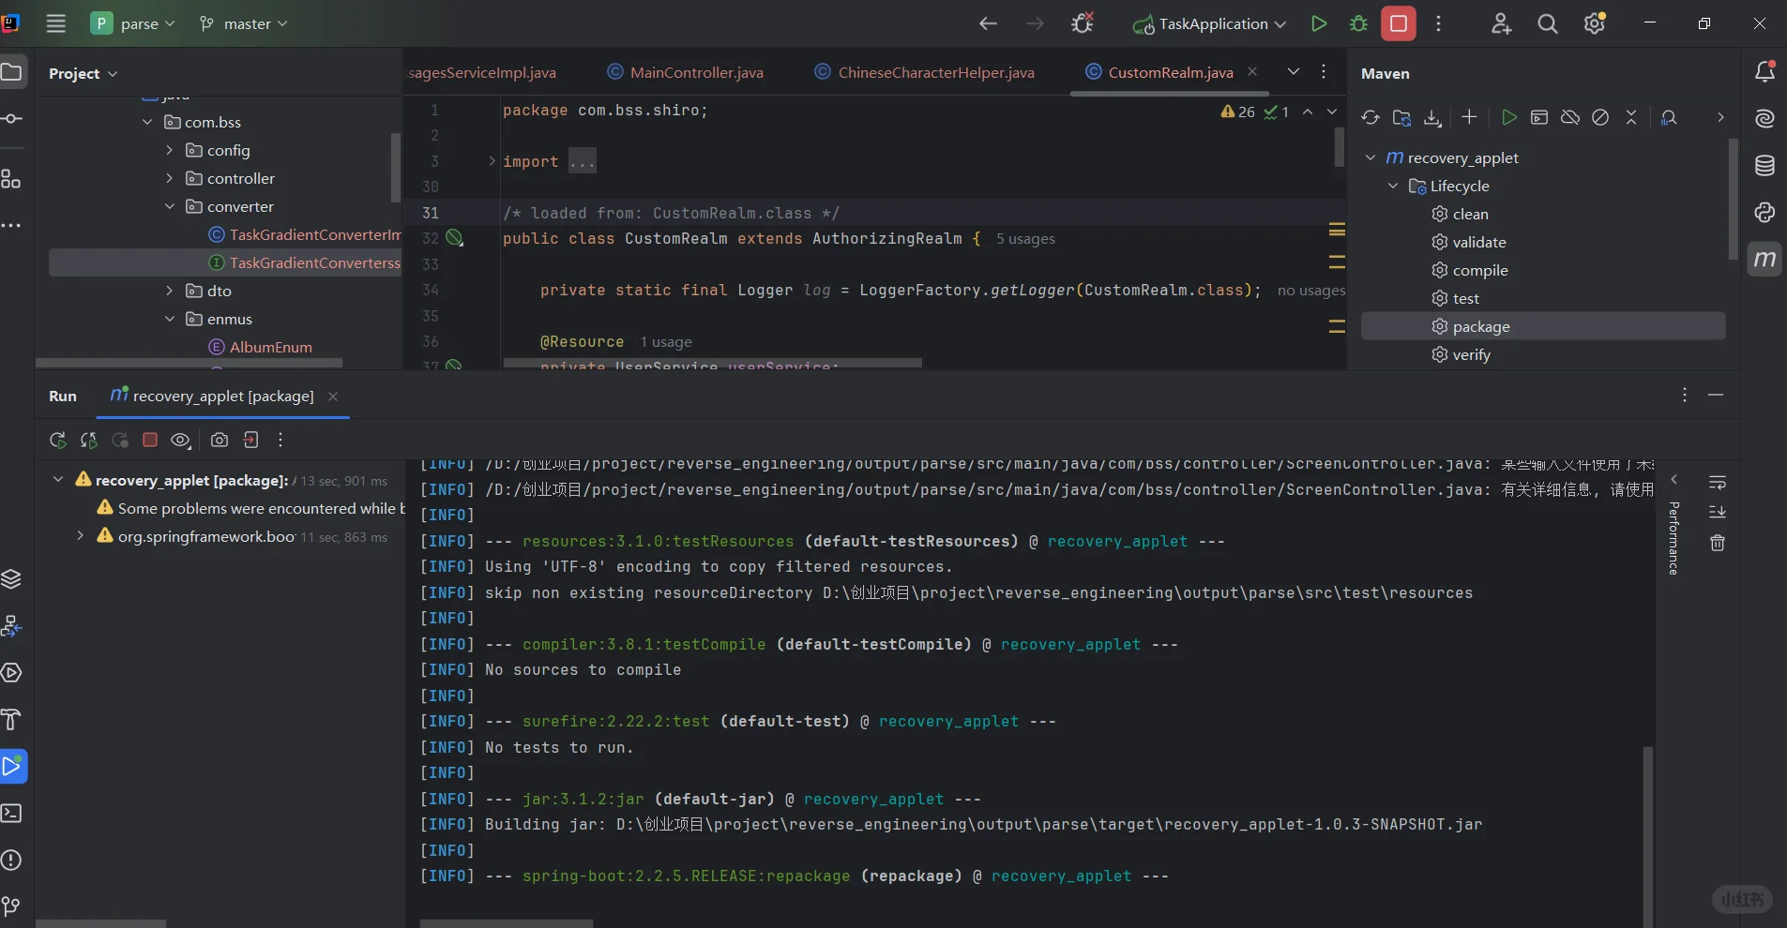Open the Database tool window
The width and height of the screenshot is (1787, 928).
tap(1764, 166)
